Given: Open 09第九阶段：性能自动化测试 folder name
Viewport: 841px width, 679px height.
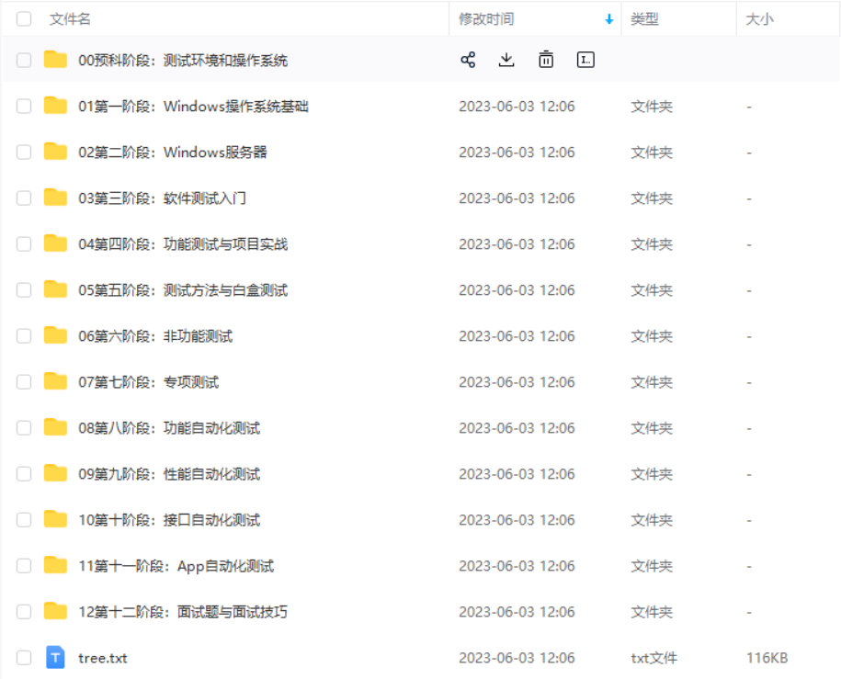Looking at the screenshot, I should 169,474.
